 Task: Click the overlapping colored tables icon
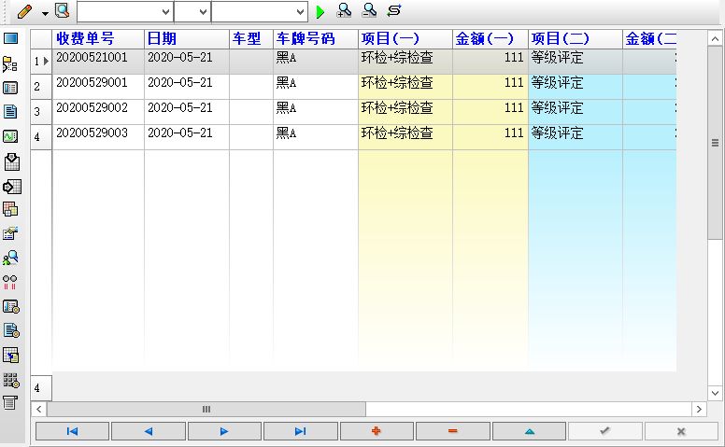(10, 209)
